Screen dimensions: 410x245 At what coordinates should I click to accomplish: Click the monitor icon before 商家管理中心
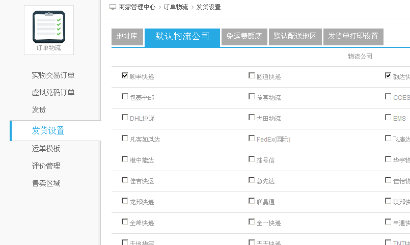click(x=113, y=7)
